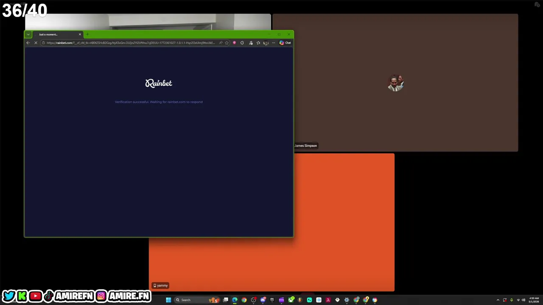Open Microsoft Edge from the taskbar
The width and height of the screenshot is (543, 305).
(235, 300)
